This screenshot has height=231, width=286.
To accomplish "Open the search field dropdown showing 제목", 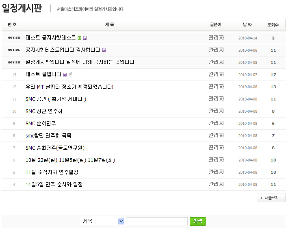I will point(103,221).
